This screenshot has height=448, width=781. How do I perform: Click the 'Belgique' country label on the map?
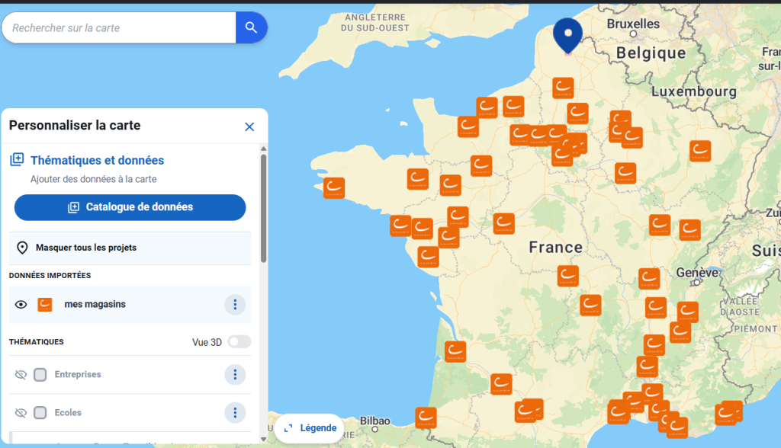coord(651,53)
